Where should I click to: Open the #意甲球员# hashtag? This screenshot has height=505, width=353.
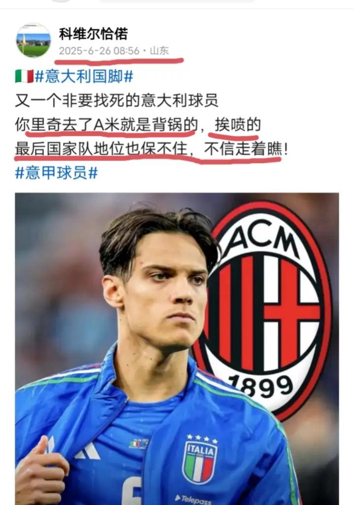click(x=56, y=173)
